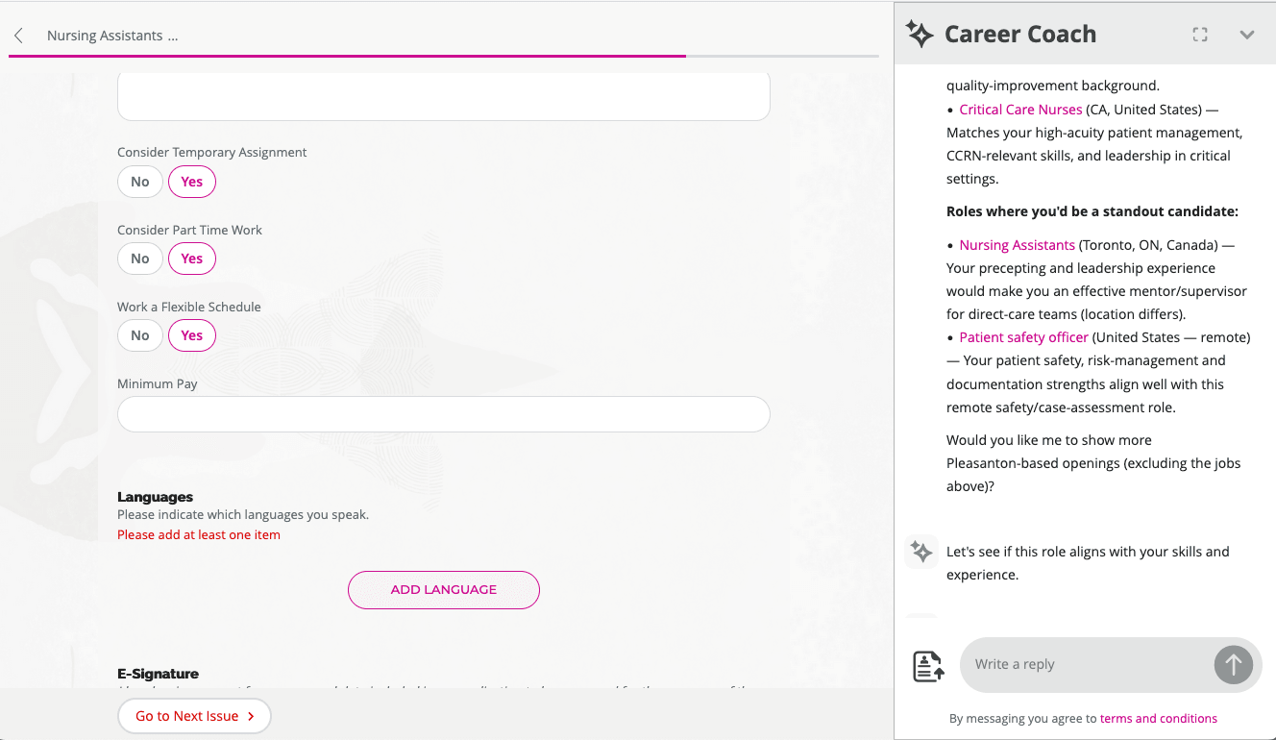Click the Career Coach sparkle logo
This screenshot has height=740, width=1276.
pyautogui.click(x=920, y=34)
